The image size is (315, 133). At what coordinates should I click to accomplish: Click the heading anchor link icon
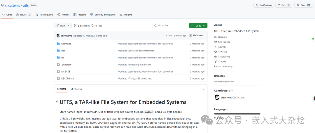(x=57, y=102)
